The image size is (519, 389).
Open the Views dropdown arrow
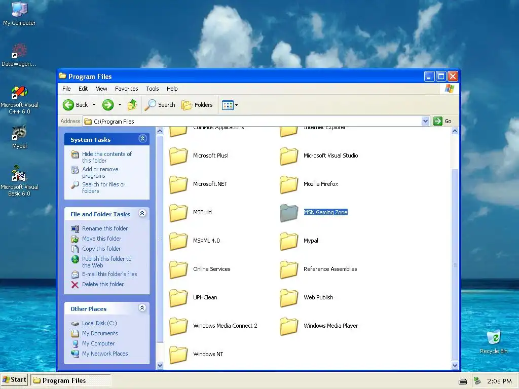click(236, 105)
